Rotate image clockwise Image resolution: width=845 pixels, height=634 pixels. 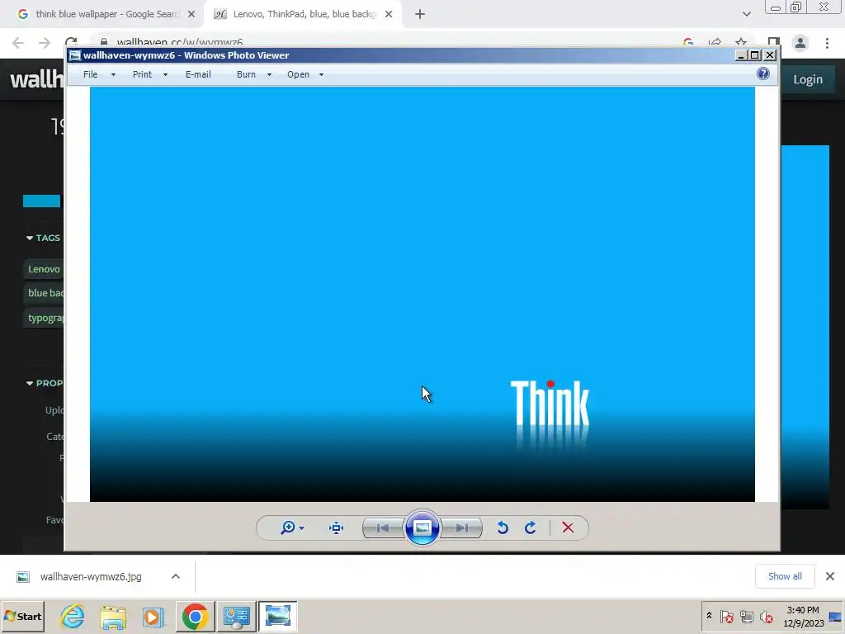click(x=531, y=528)
